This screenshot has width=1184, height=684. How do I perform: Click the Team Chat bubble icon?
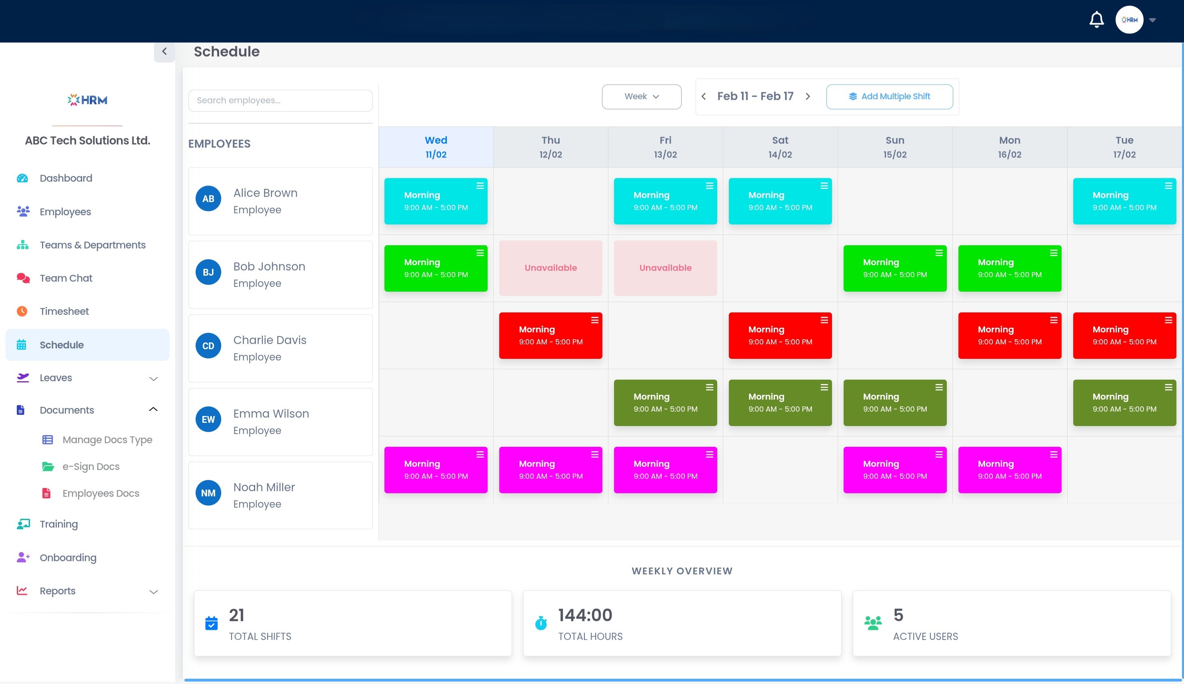pyautogui.click(x=22, y=278)
